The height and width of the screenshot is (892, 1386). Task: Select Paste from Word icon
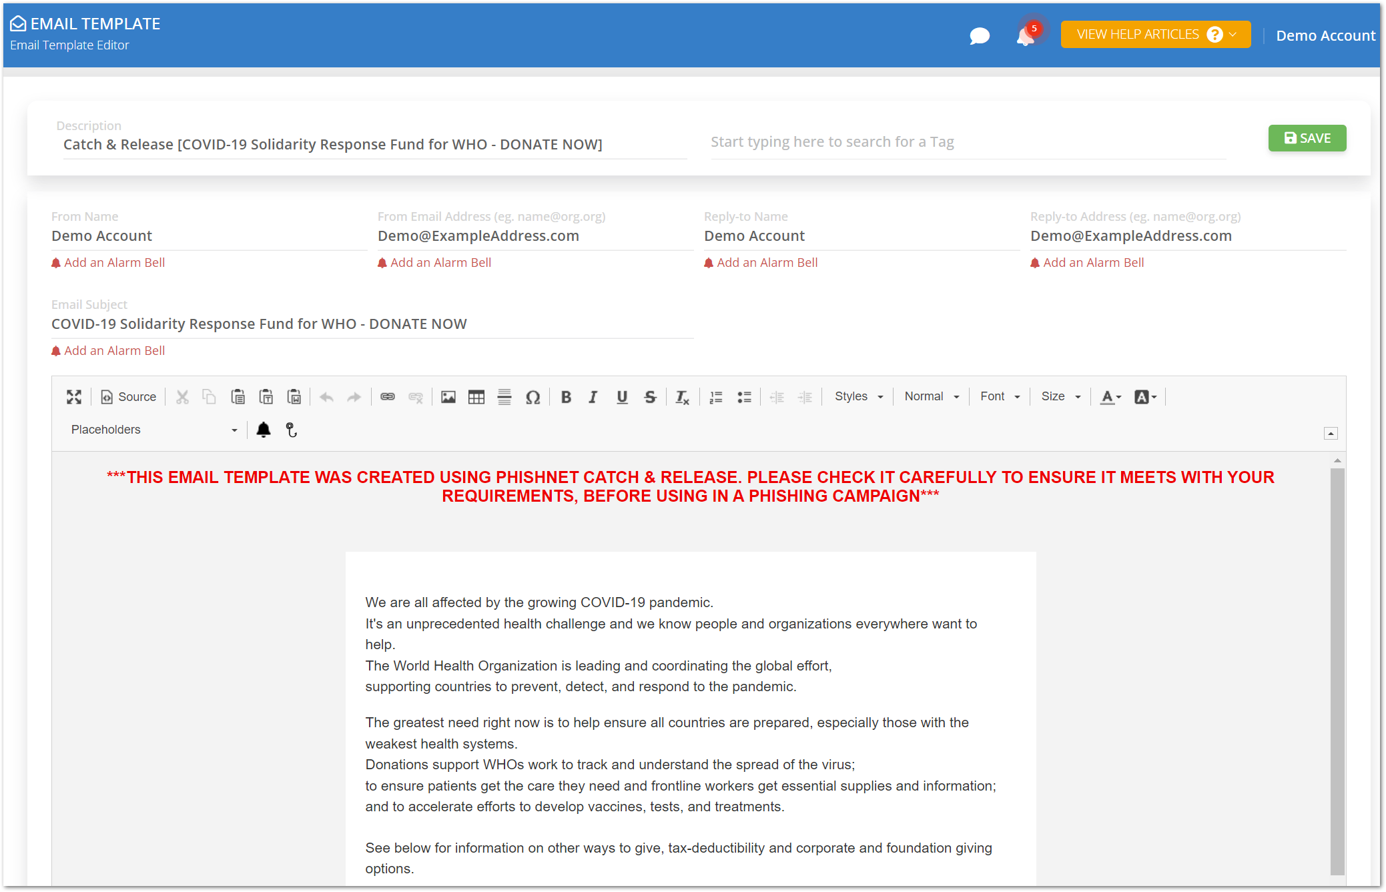coord(294,397)
